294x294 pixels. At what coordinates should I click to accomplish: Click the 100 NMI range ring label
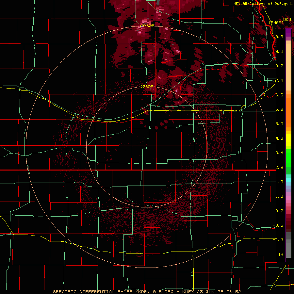pyautogui.click(x=147, y=26)
